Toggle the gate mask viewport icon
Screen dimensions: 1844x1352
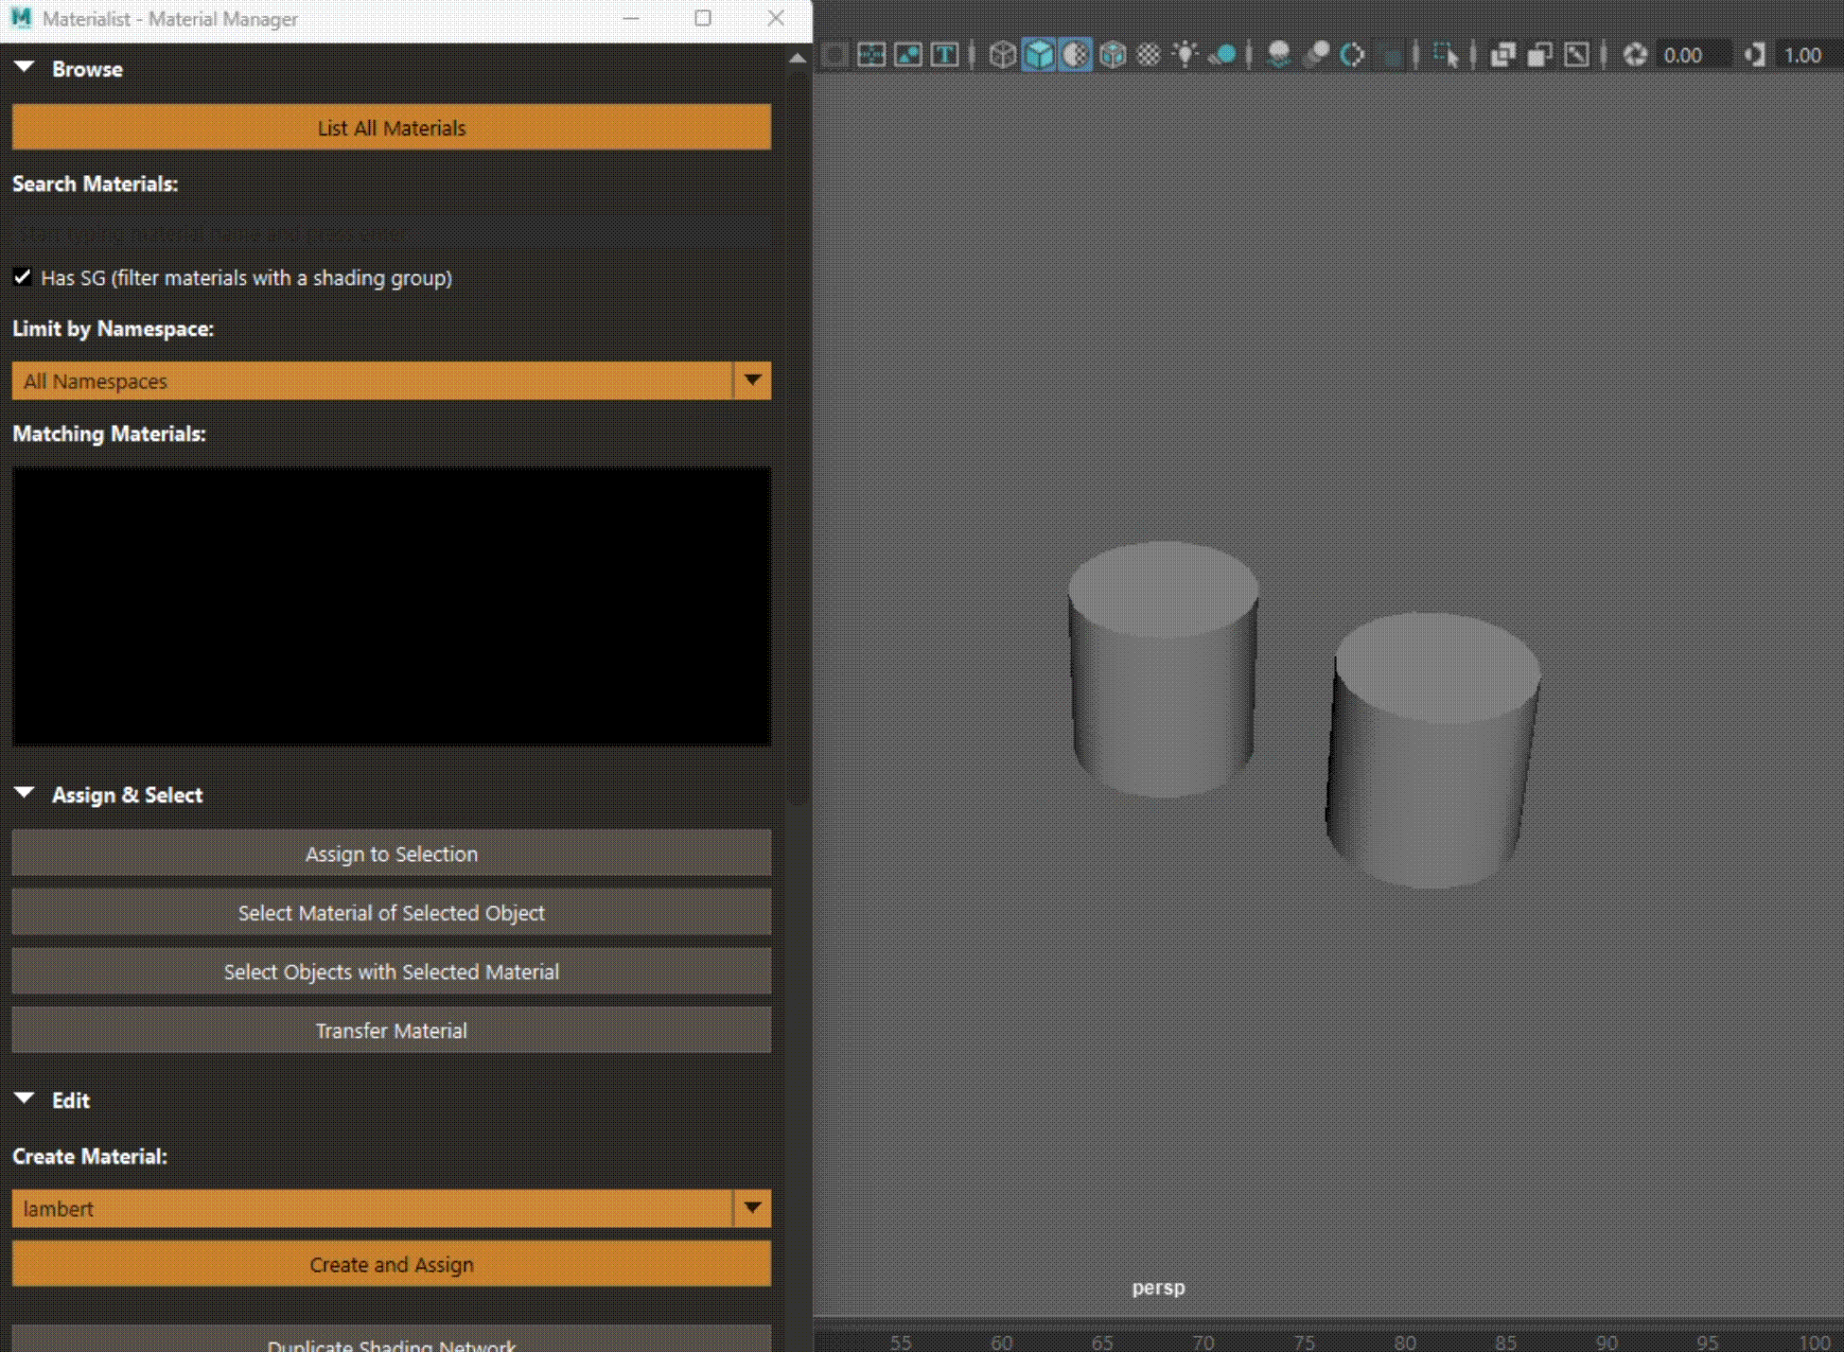(834, 55)
